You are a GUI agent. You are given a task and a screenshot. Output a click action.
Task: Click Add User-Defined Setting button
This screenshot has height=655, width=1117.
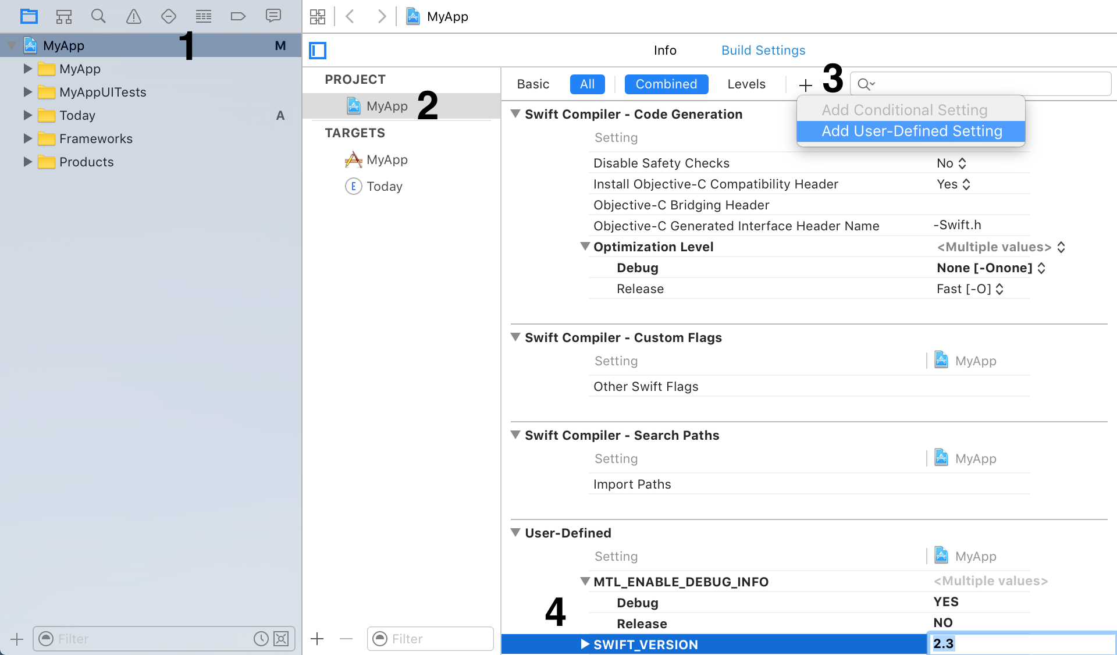pyautogui.click(x=910, y=130)
